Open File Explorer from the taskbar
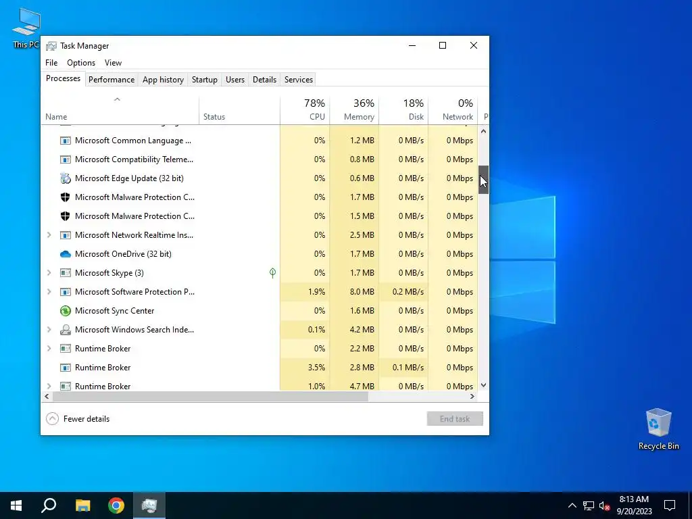 (82, 505)
